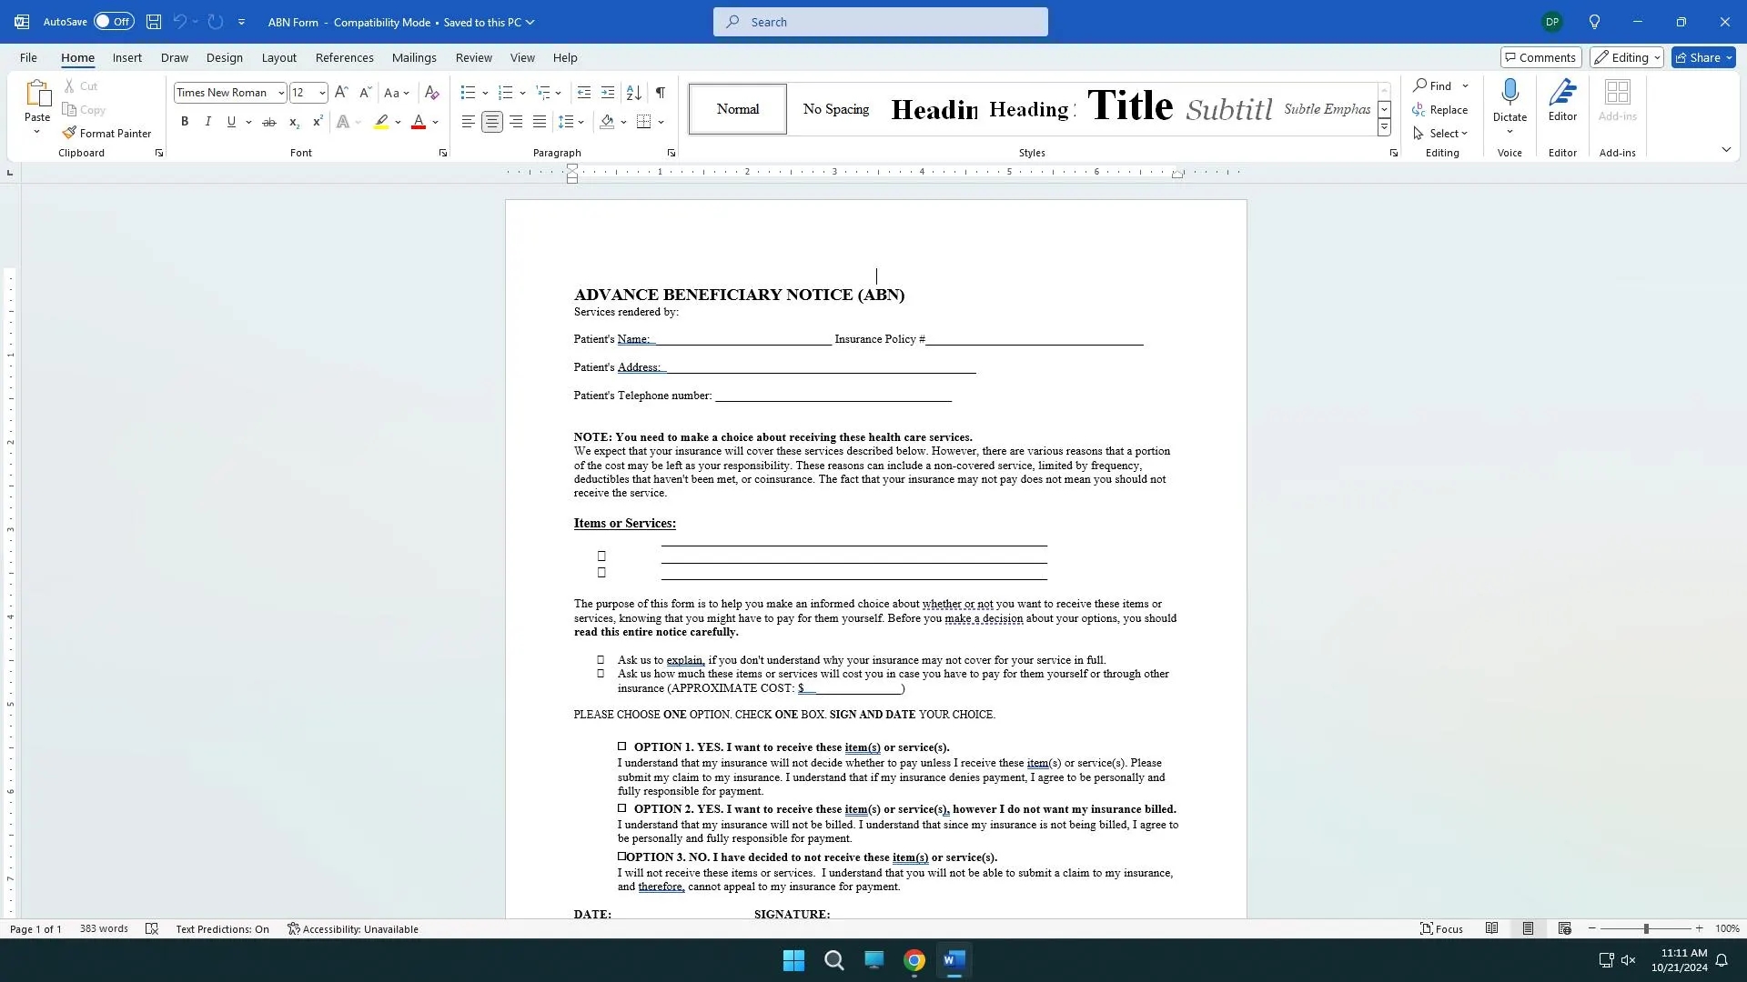Toggle Show/Hide paragraph marks

pos(661,93)
